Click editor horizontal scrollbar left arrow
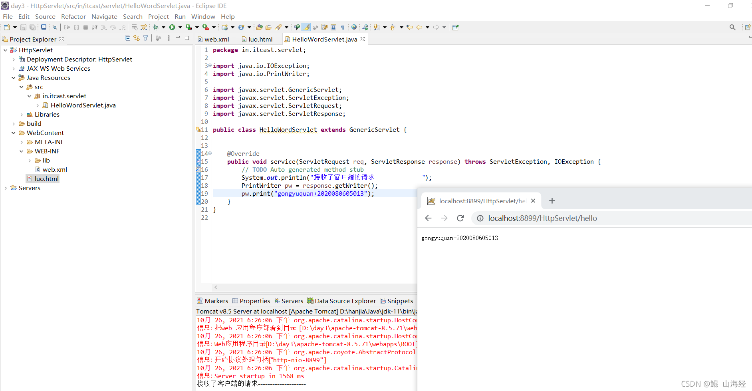Viewport: 752px width, 391px height. click(x=216, y=287)
